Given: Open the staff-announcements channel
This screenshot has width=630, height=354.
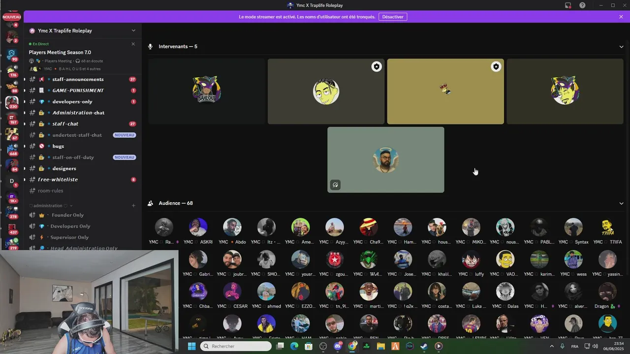Looking at the screenshot, I should (x=82, y=79).
